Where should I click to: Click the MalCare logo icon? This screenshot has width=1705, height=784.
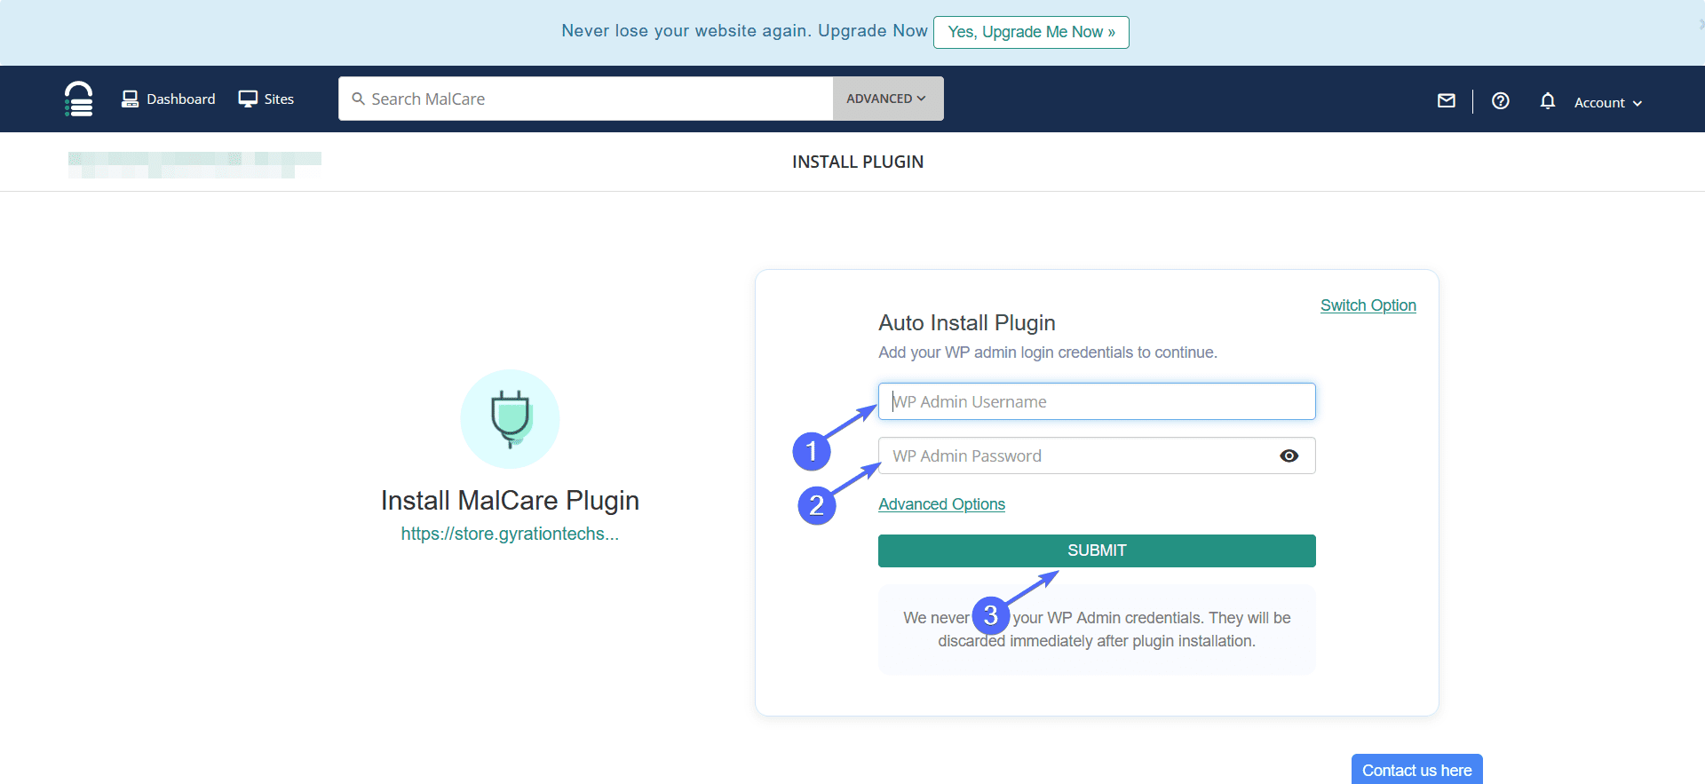coord(79,99)
